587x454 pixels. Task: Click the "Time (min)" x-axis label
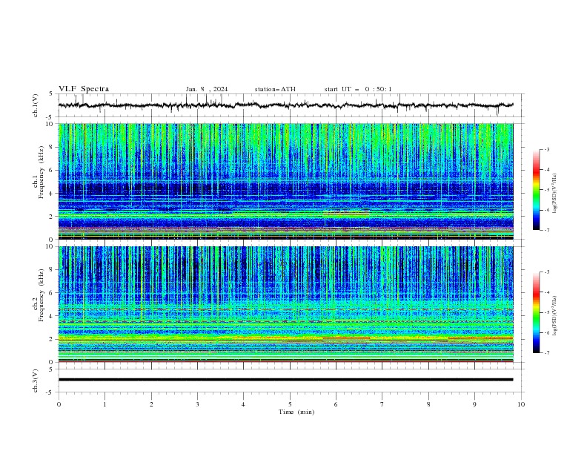pos(296,412)
